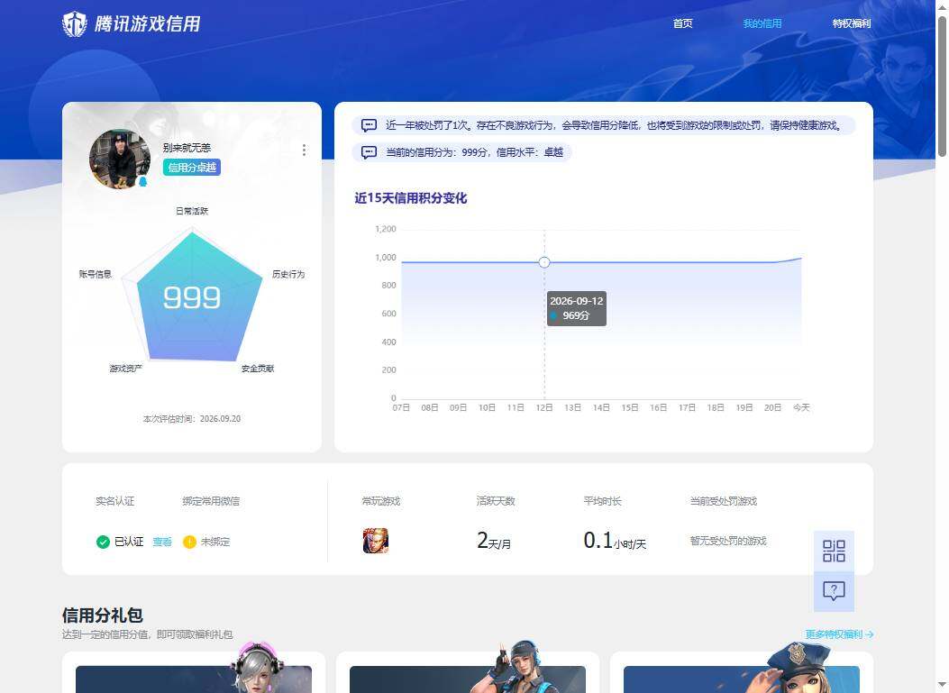Click the second gift pack card with soldier
Screen dimensions: 949x693
[x=467, y=671]
